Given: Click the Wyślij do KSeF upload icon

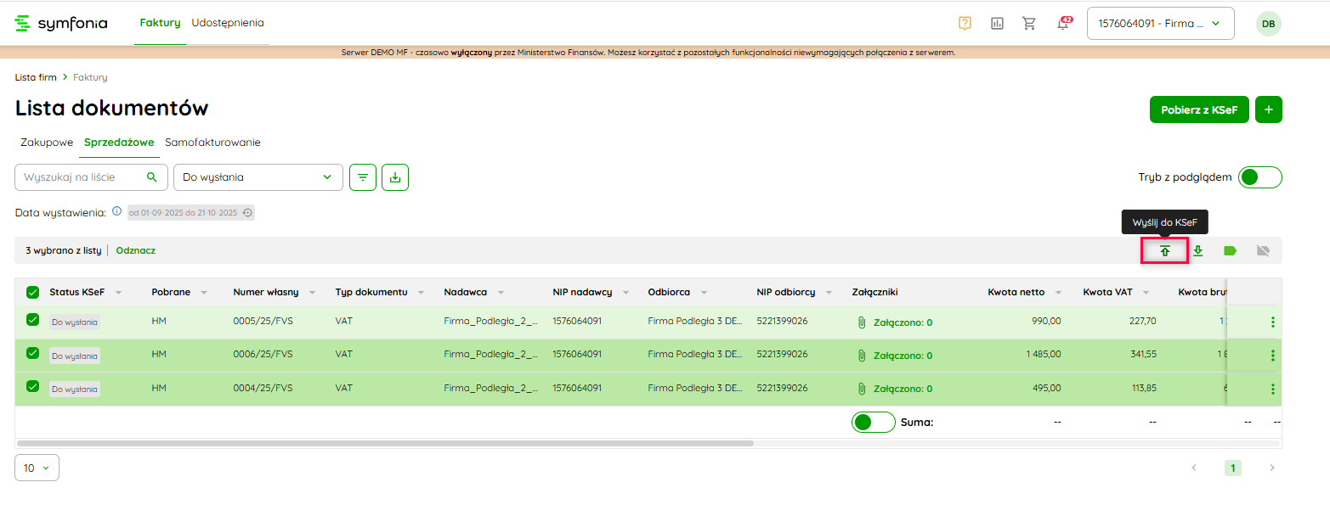Looking at the screenshot, I should (1164, 251).
